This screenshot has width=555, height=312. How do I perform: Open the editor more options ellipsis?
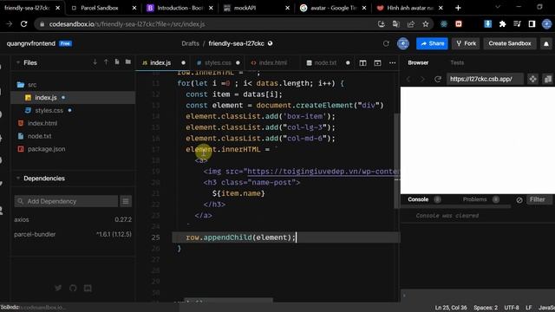pyautogui.click(x=392, y=62)
